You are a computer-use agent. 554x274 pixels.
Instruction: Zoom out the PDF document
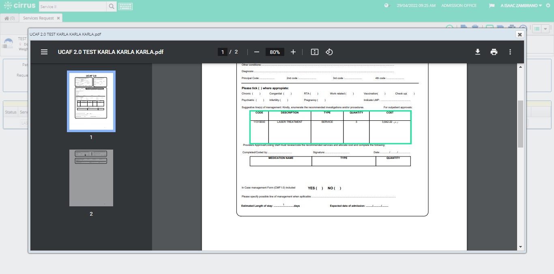point(257,52)
